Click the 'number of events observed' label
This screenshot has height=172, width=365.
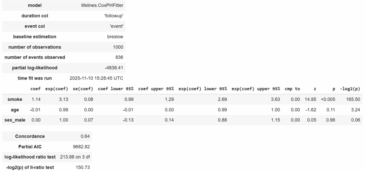(35, 57)
